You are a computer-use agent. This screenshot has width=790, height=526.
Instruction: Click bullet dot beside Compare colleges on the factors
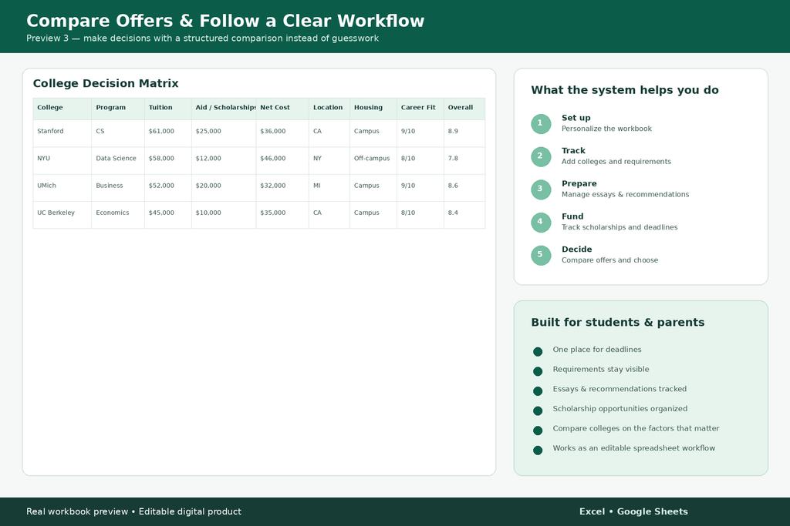pyautogui.click(x=538, y=431)
